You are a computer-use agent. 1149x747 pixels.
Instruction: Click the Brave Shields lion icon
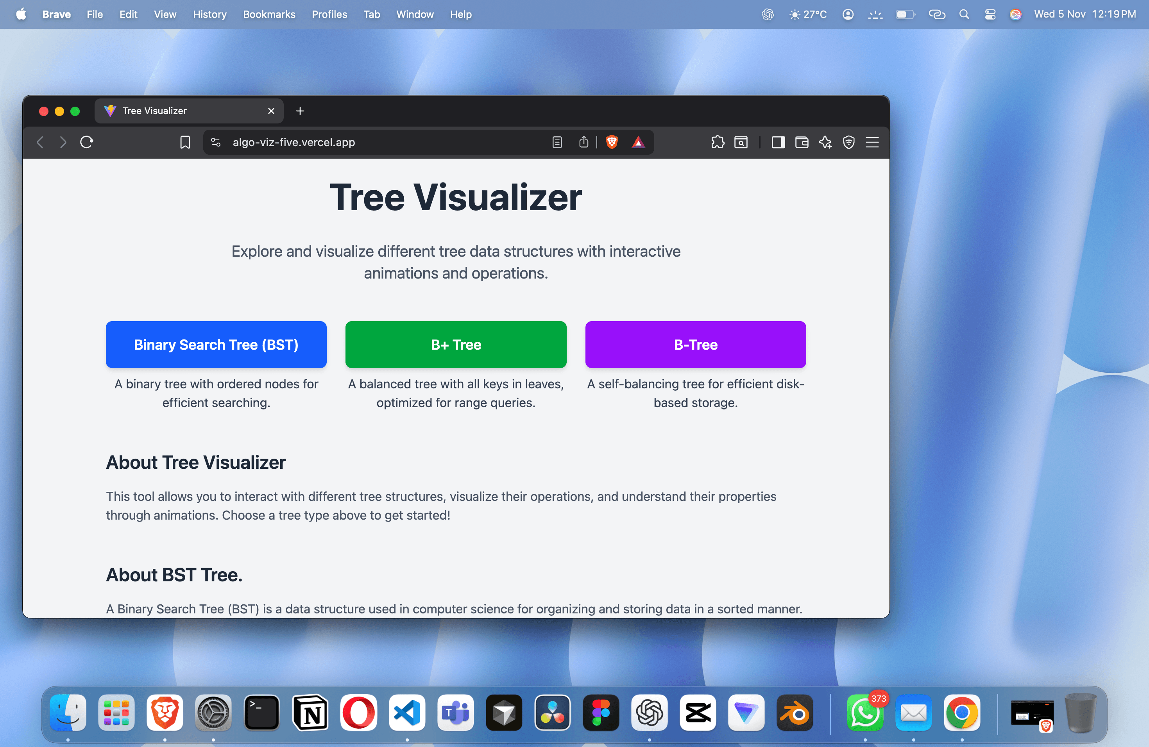point(612,142)
